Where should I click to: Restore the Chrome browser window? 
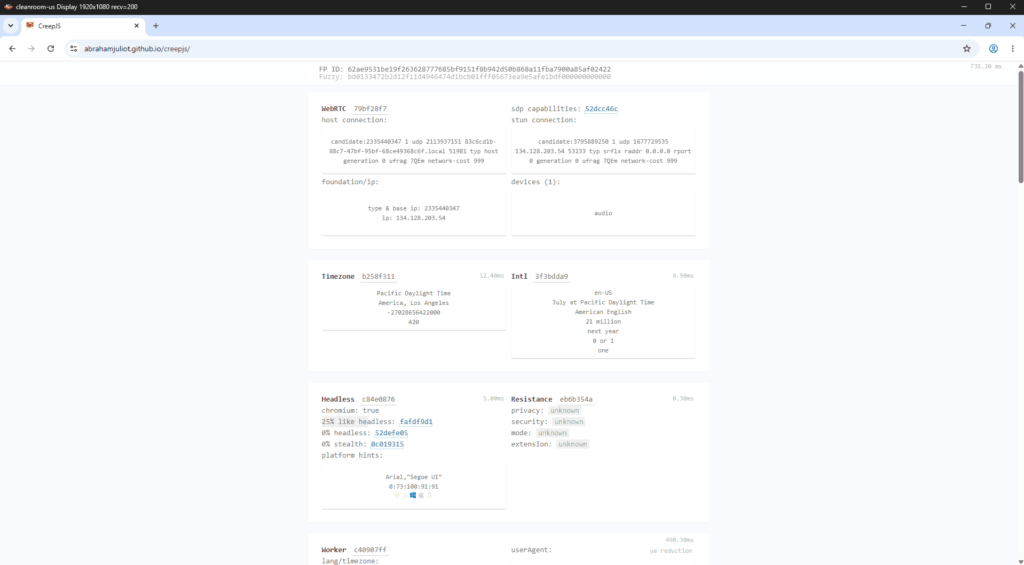(x=988, y=26)
